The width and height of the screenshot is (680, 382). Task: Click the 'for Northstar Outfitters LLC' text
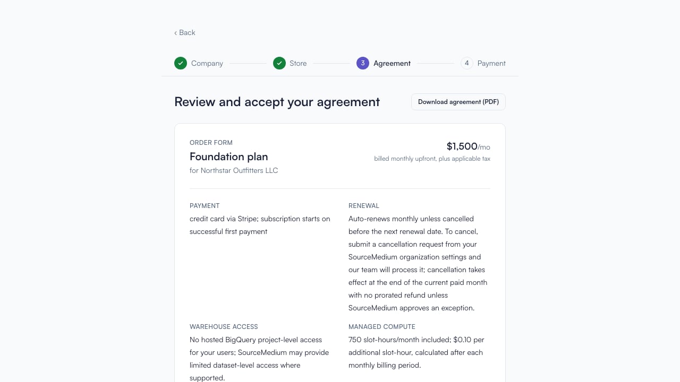pyautogui.click(x=234, y=170)
